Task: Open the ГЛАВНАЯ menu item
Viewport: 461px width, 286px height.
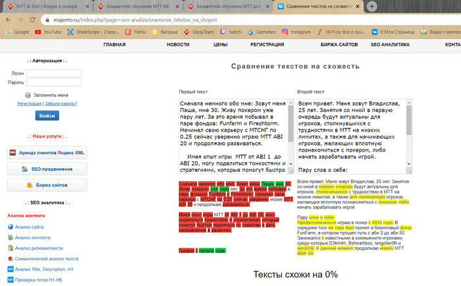Action: (115, 44)
